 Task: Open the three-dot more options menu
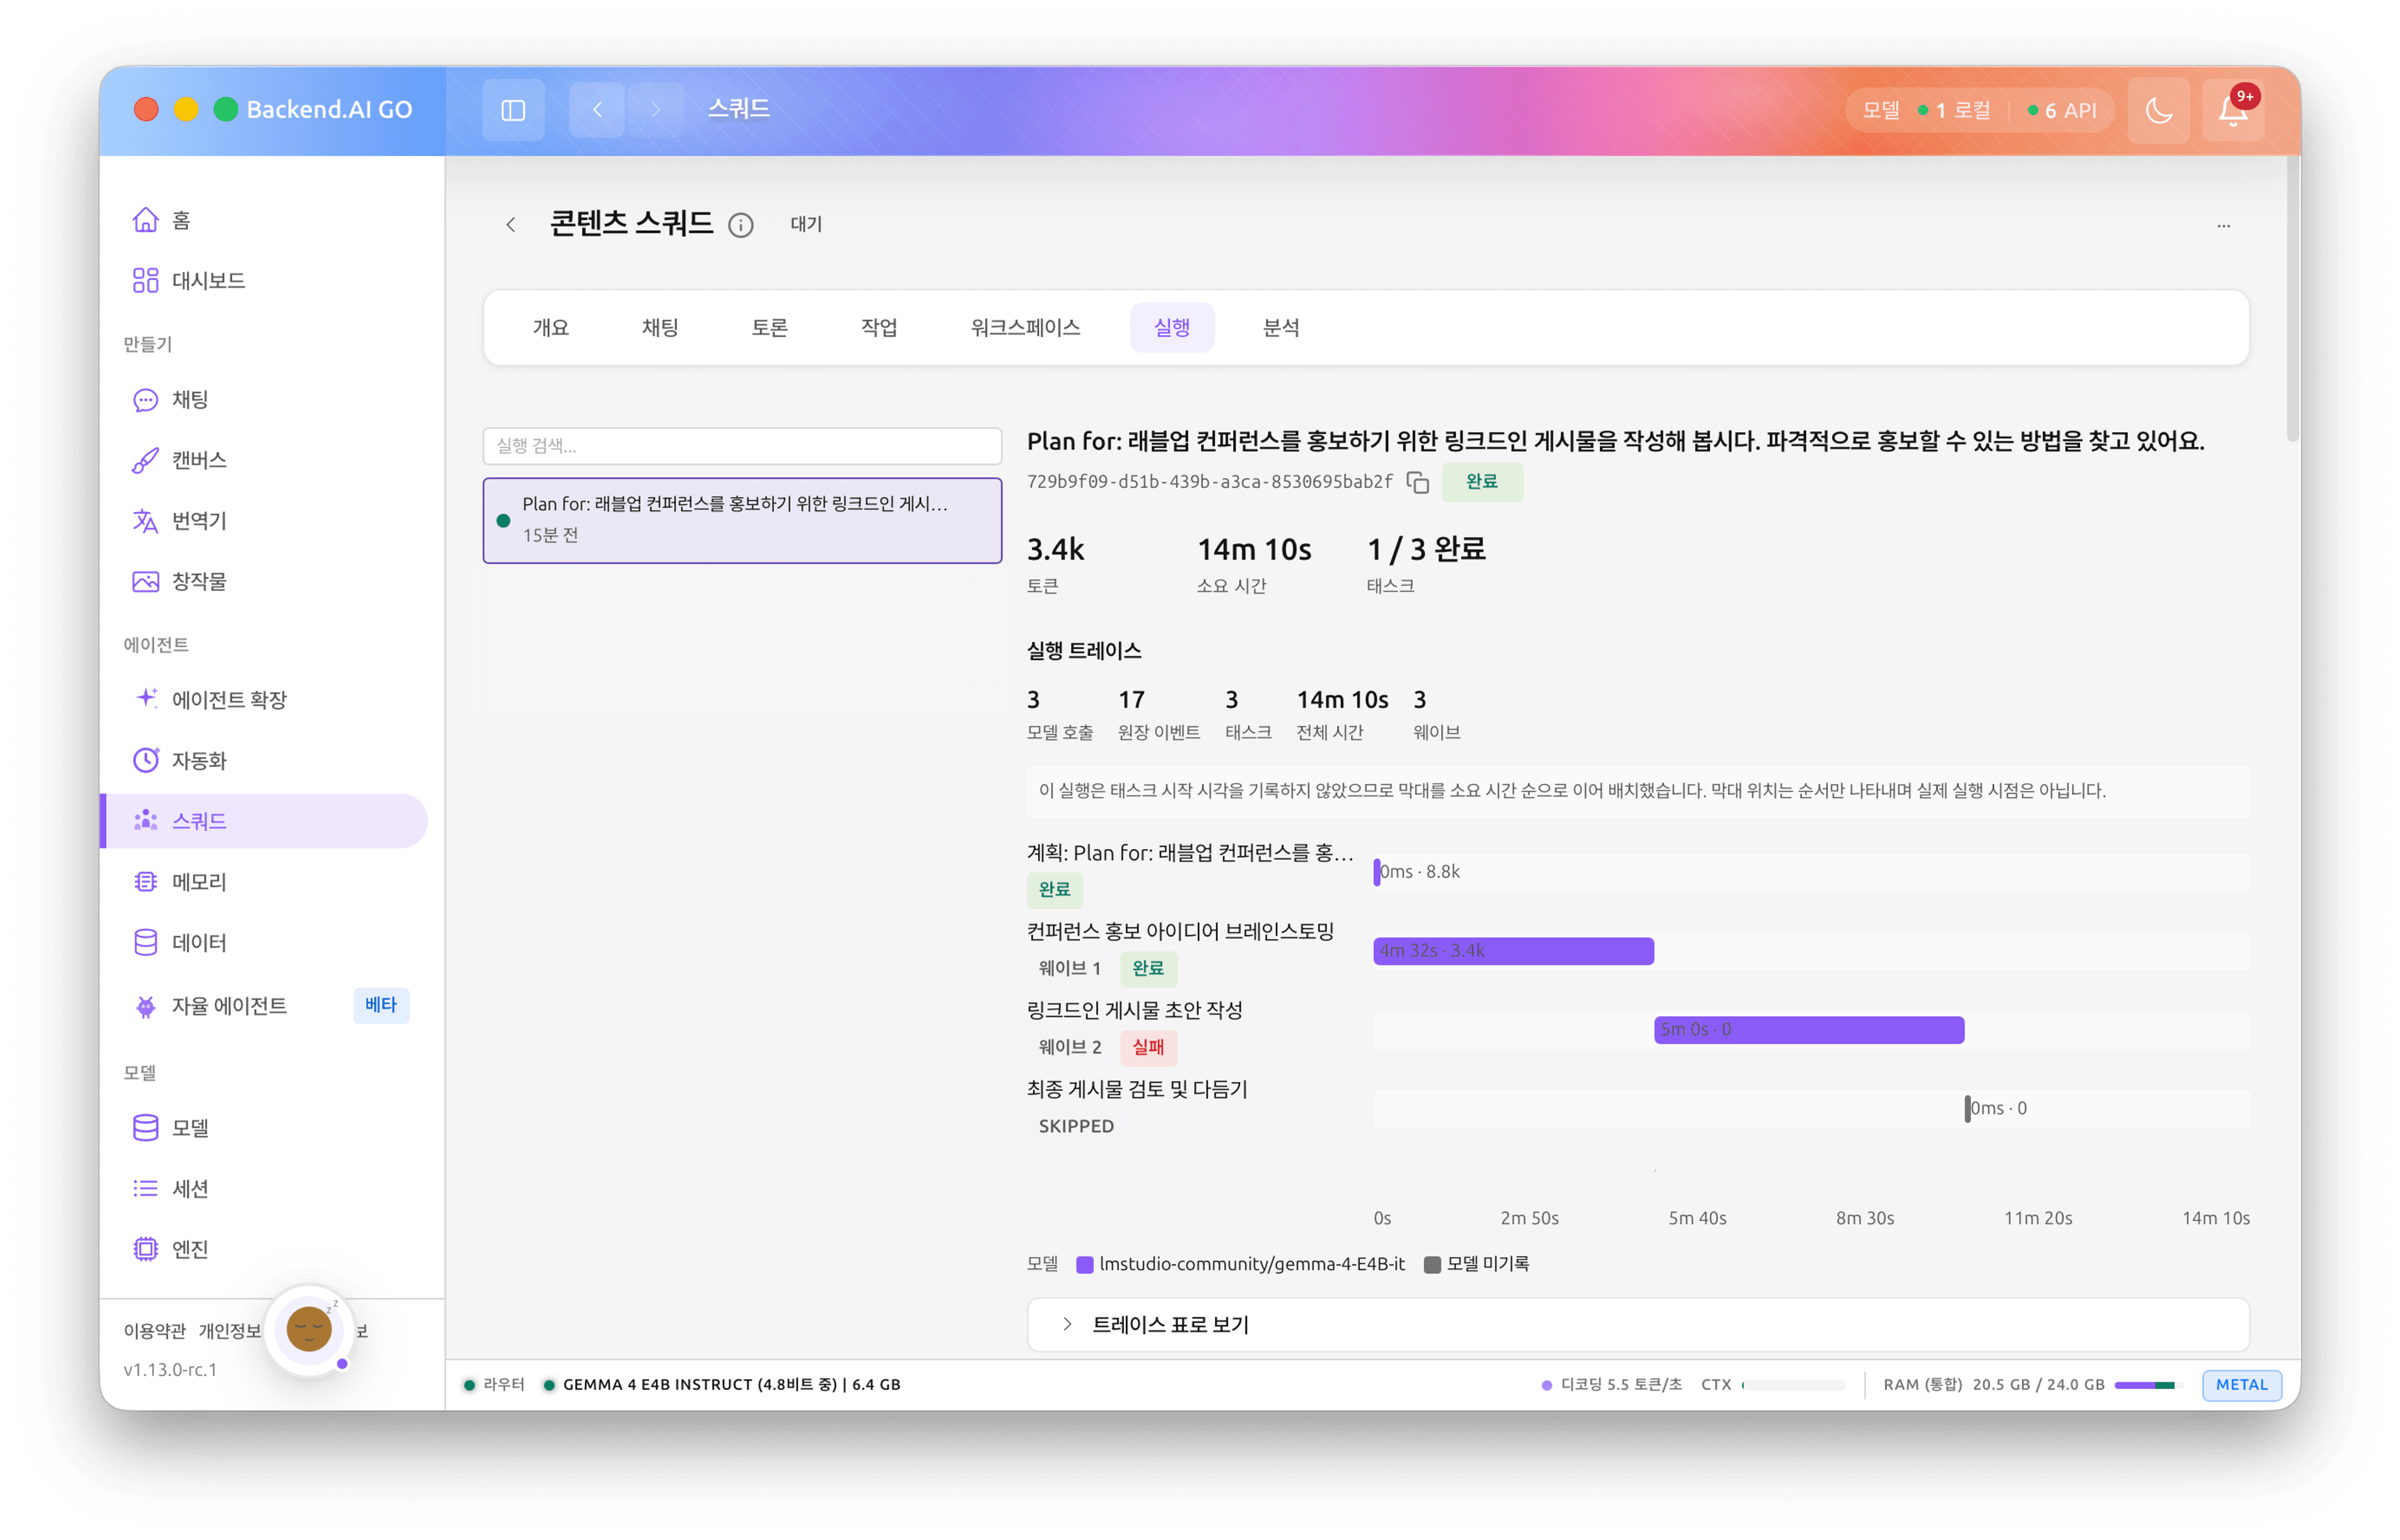pos(2224,225)
